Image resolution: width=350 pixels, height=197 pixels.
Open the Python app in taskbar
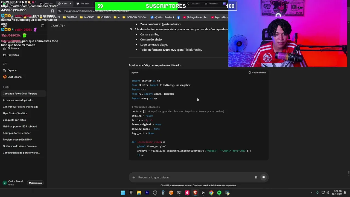click(227, 193)
